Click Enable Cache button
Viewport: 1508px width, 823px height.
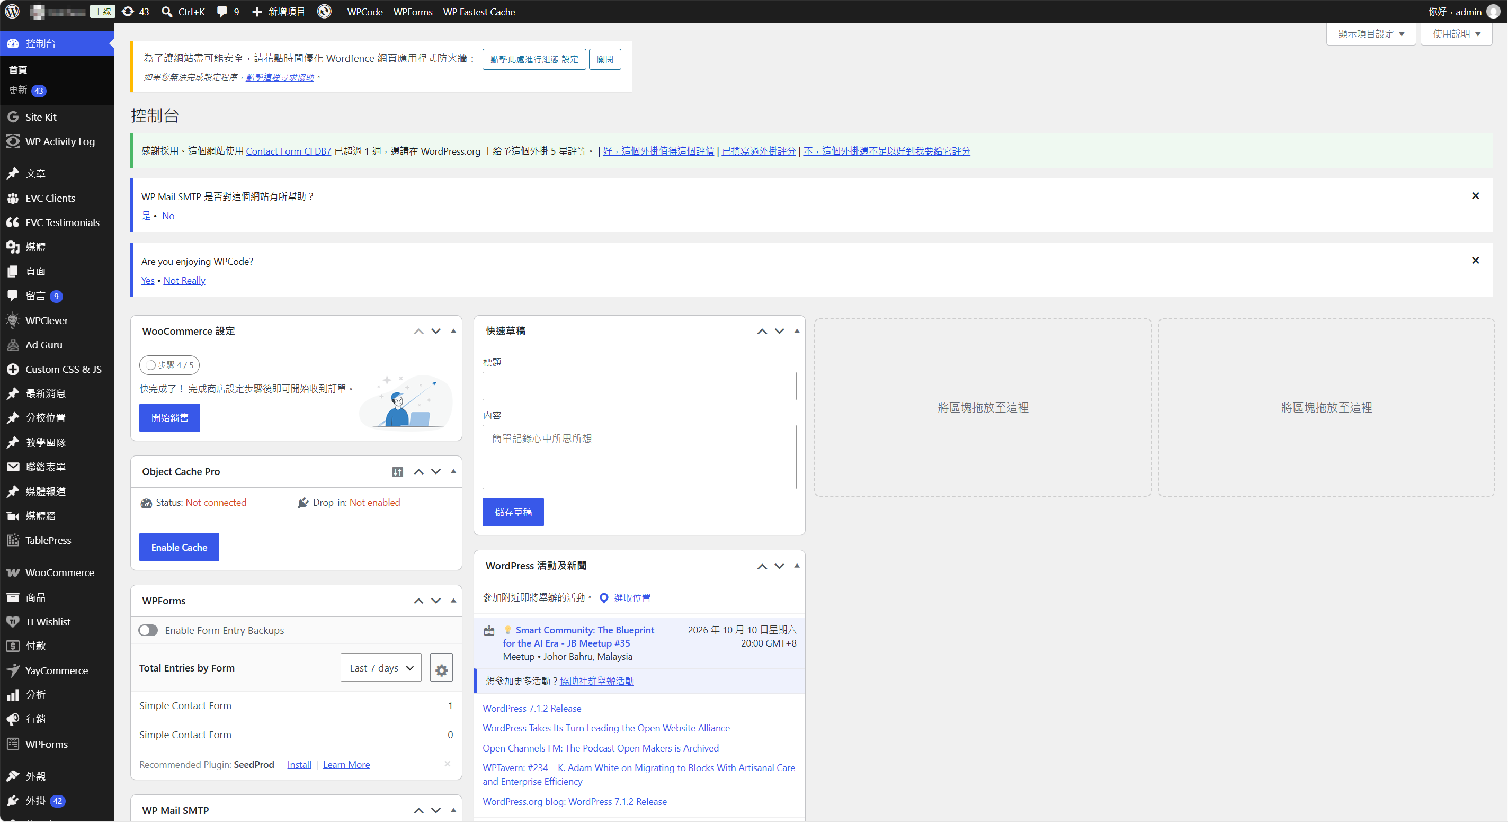coord(179,547)
